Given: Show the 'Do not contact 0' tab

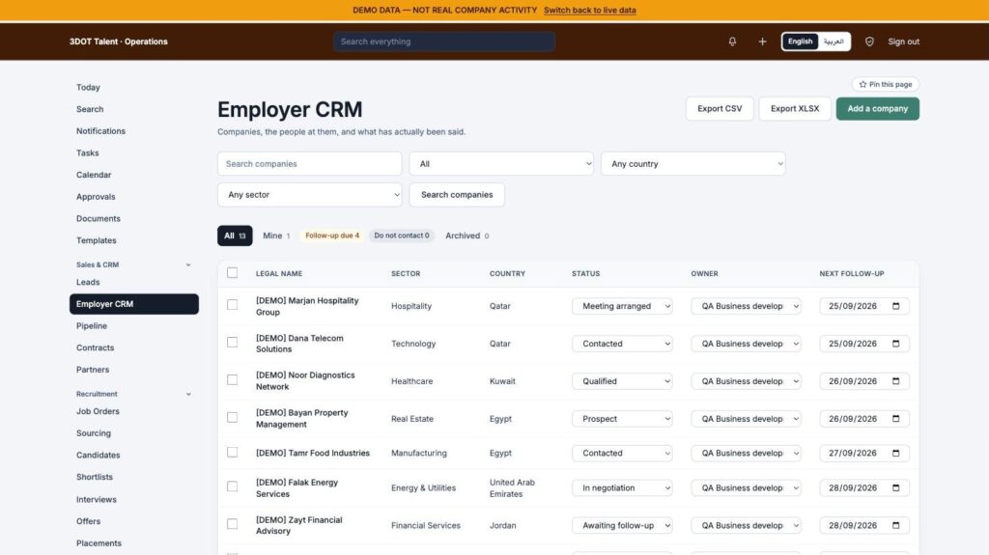Looking at the screenshot, I should [402, 236].
